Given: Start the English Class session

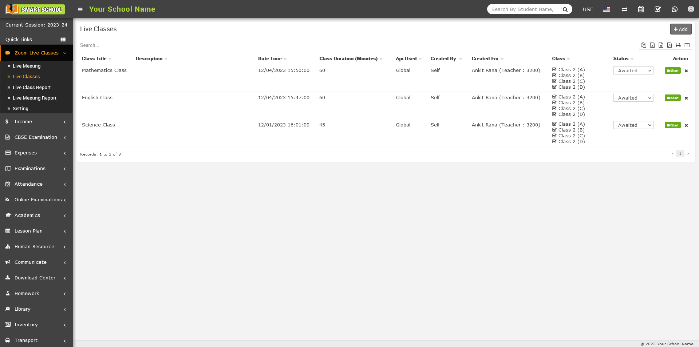Looking at the screenshot, I should [672, 98].
